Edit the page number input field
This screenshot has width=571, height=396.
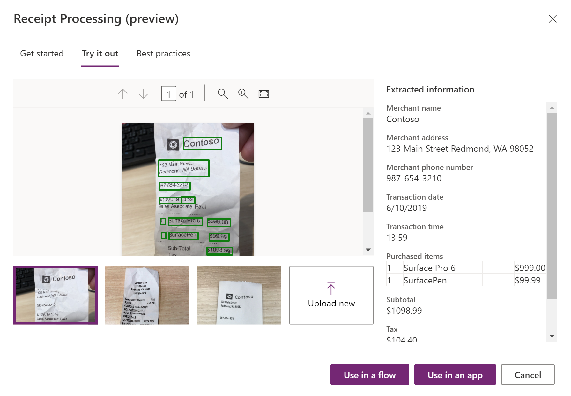click(169, 93)
